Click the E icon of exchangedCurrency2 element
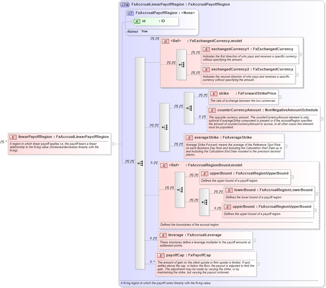The width and height of the screenshot is (326, 288). tap(206, 69)
